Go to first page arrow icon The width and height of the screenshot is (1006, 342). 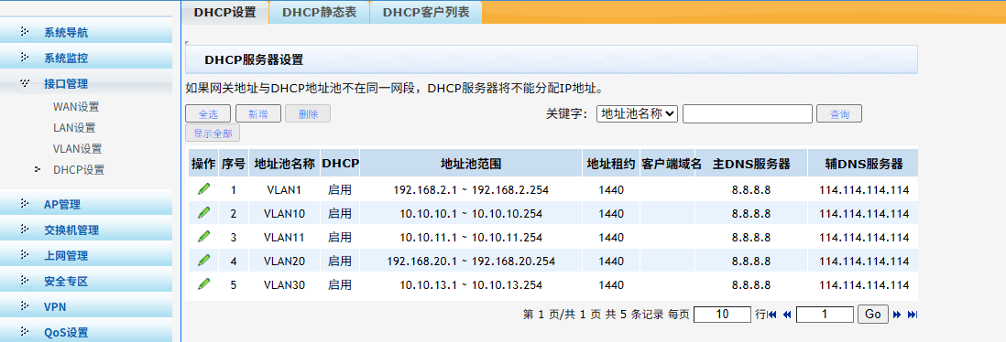772,315
